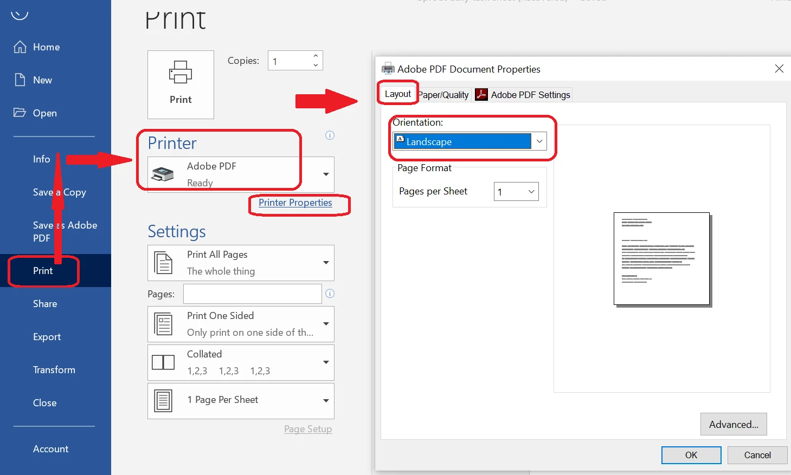Click the New document icon
The height and width of the screenshot is (475, 791).
coord(20,80)
